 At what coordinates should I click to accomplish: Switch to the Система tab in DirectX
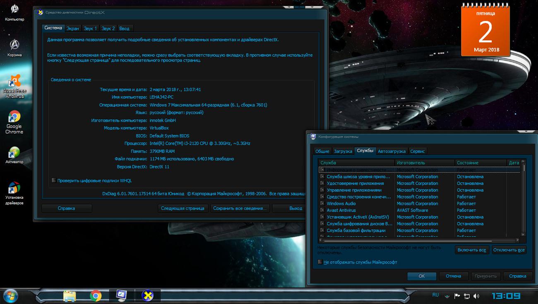53,28
